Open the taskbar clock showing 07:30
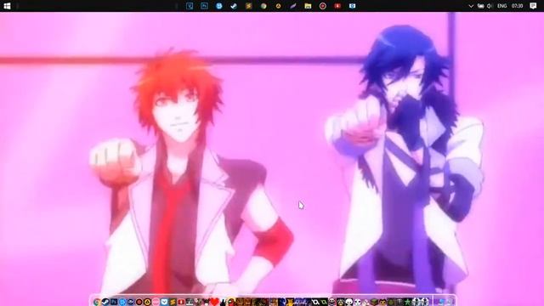 [x=518, y=6]
